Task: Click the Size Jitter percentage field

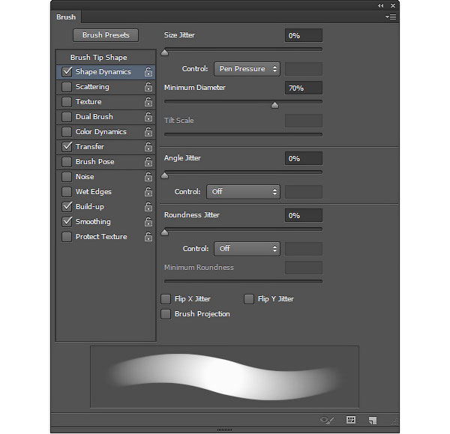Action: [x=304, y=35]
